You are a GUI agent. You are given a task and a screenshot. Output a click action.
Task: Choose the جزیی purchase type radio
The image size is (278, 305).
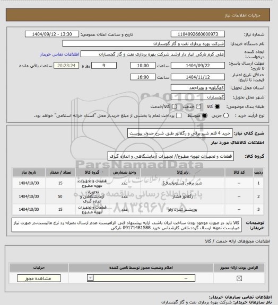[x=226, y=115]
